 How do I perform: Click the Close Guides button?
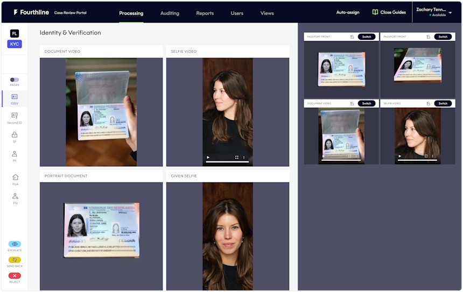(389, 12)
